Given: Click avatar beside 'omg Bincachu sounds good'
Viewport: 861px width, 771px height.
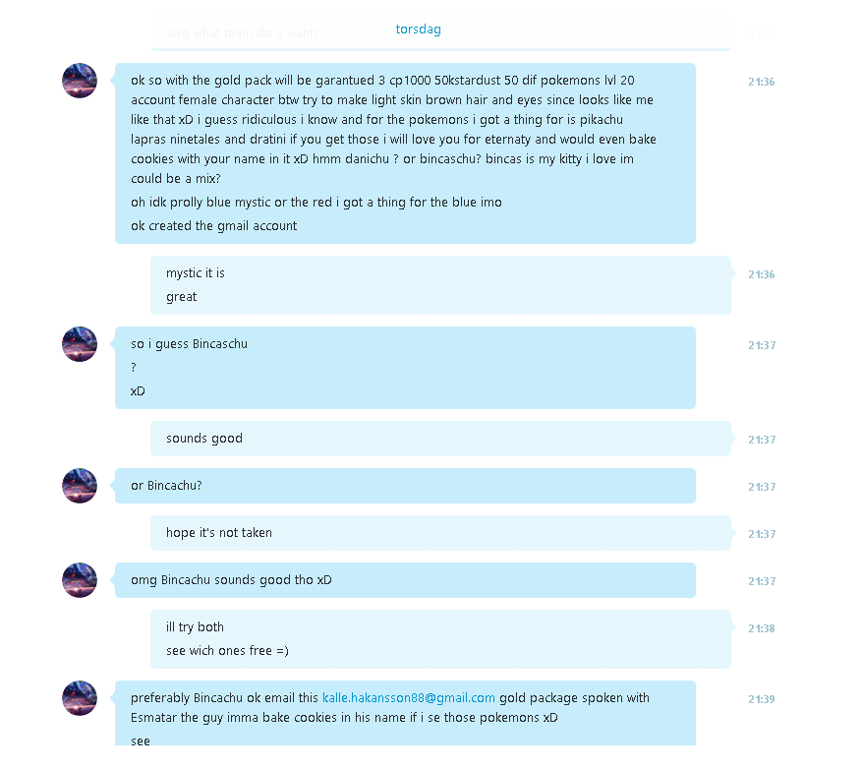Looking at the screenshot, I should (80, 580).
